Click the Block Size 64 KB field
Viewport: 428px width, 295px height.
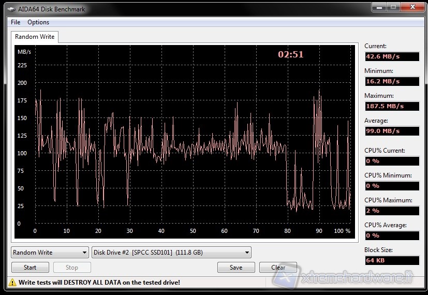click(392, 260)
